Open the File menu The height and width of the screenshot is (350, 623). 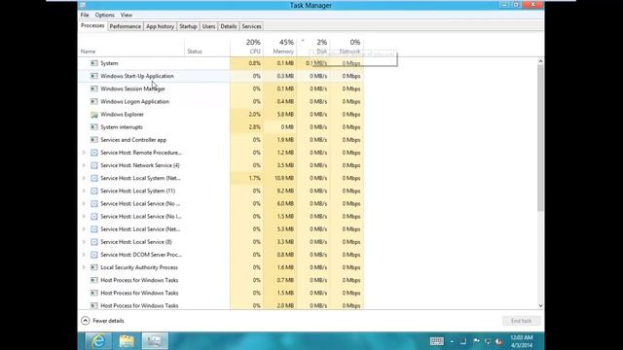click(x=85, y=16)
